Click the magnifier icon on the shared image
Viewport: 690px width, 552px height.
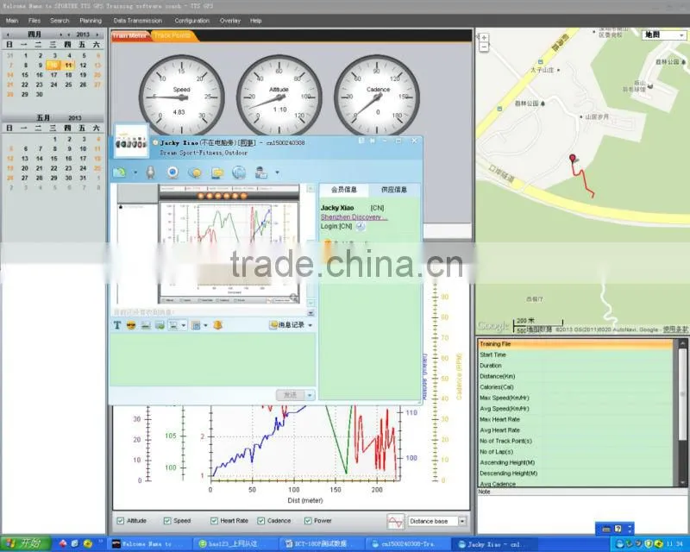[x=293, y=298]
